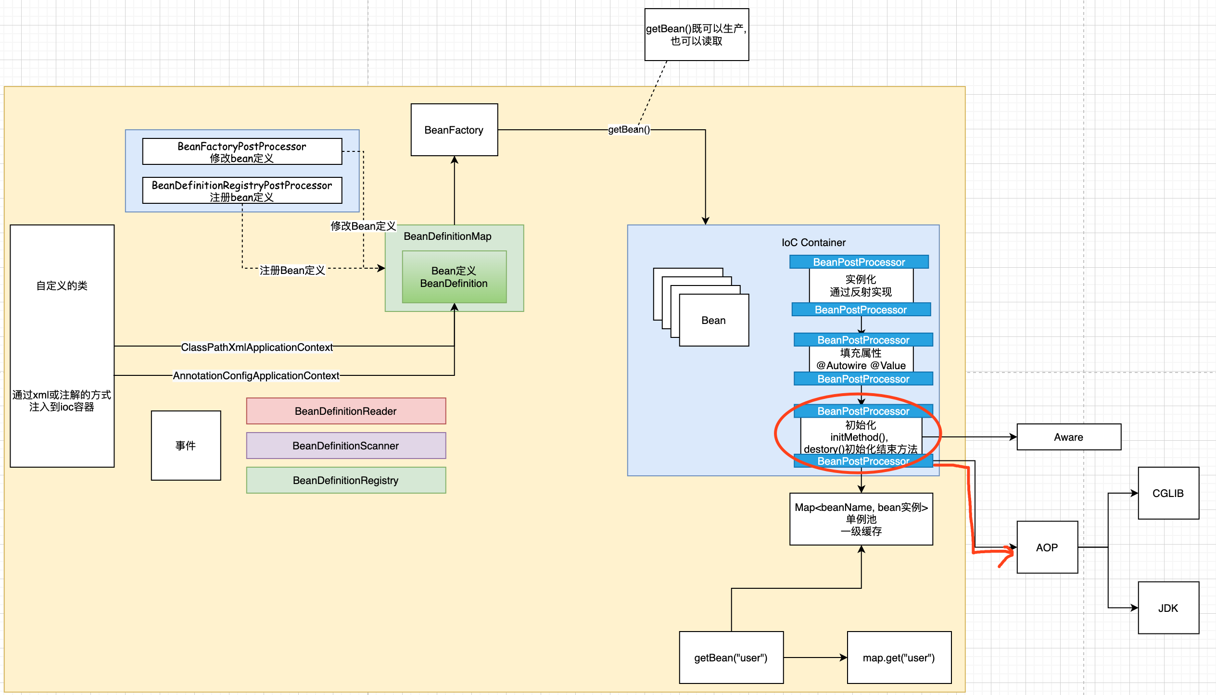Select the JDK node
Viewport: 1216px width, 695px height.
tap(1168, 608)
